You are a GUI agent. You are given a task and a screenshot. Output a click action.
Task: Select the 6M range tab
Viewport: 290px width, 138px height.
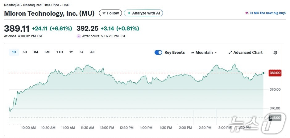[x=47, y=52]
